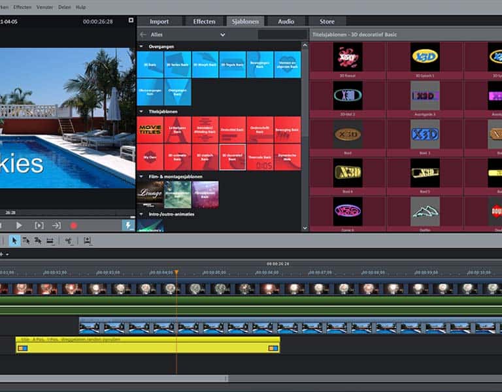Click the jump-to-end arrow icon

coord(57,225)
